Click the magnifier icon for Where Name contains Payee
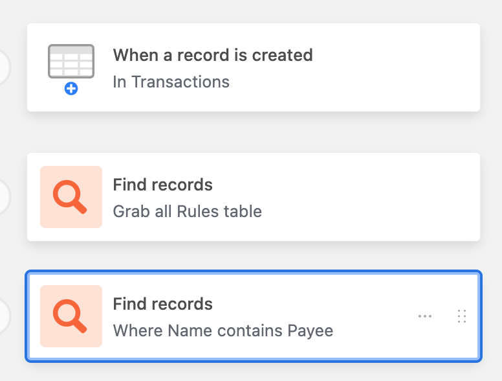 [x=71, y=316]
